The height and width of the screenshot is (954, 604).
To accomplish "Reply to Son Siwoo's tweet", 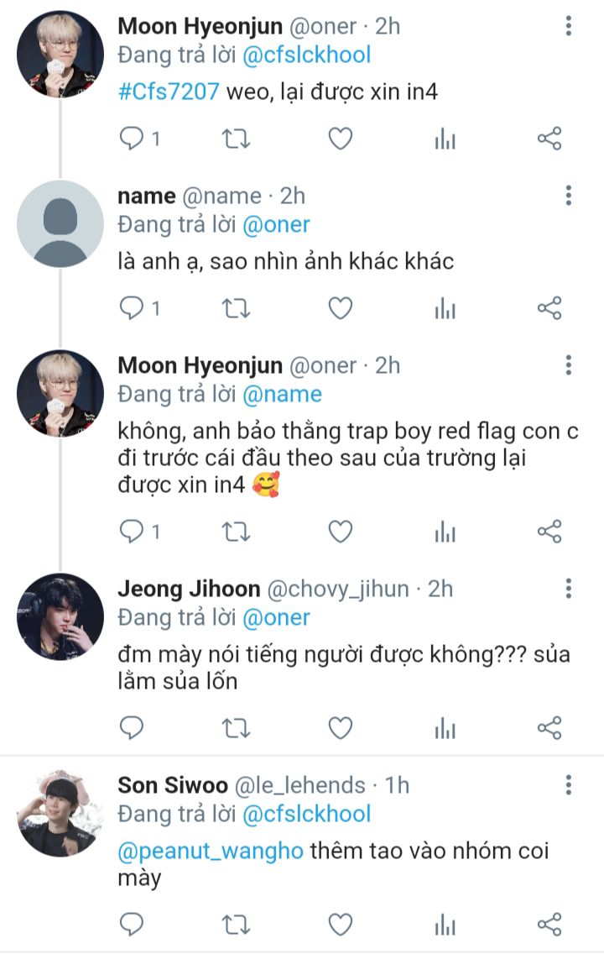I will pos(132,925).
